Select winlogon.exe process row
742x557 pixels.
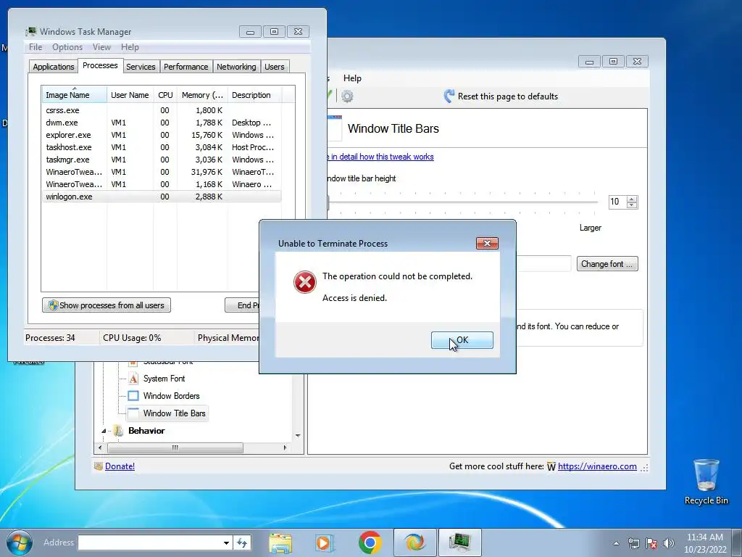pyautogui.click(x=162, y=197)
